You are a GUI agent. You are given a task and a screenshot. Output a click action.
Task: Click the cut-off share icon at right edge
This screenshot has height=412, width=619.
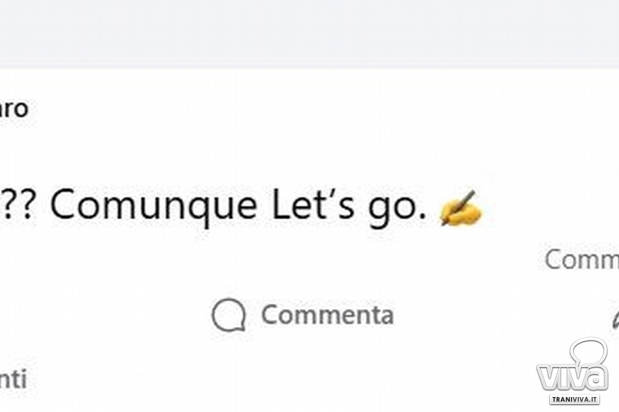click(614, 319)
